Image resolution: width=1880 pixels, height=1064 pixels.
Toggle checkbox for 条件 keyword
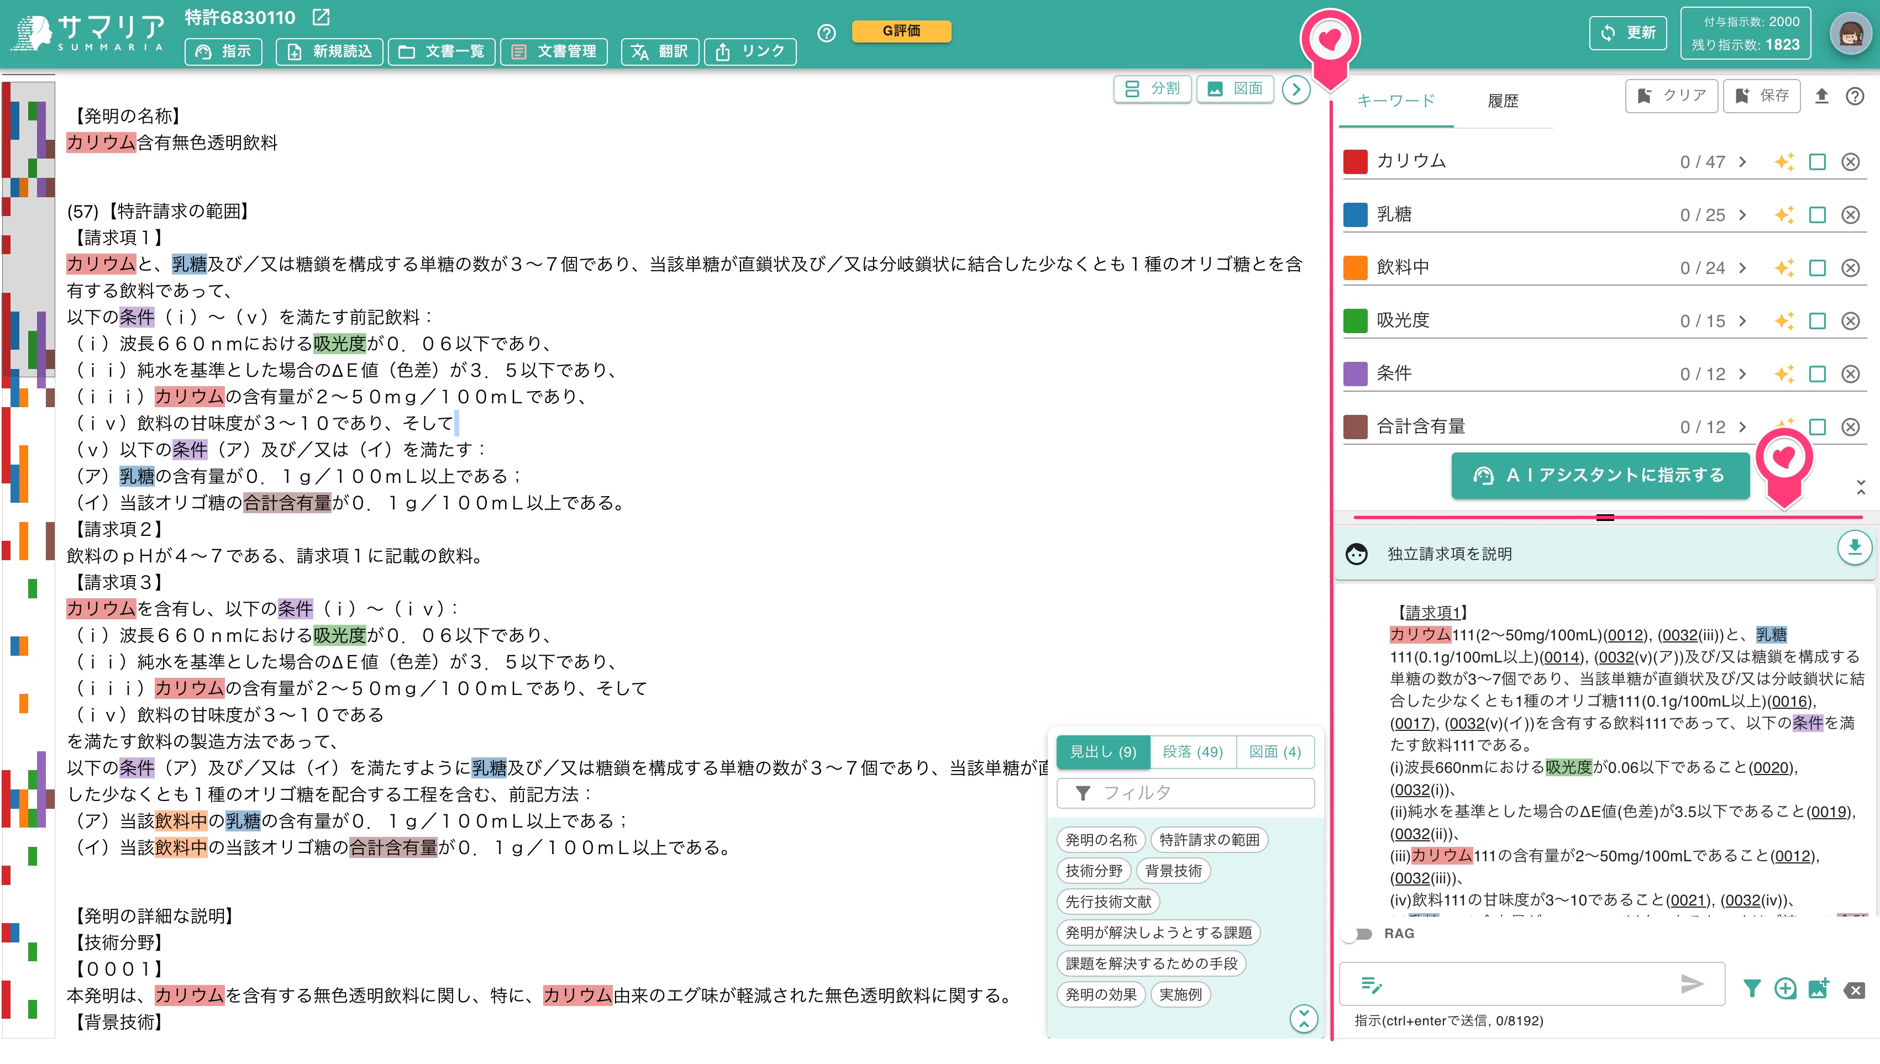[1817, 374]
